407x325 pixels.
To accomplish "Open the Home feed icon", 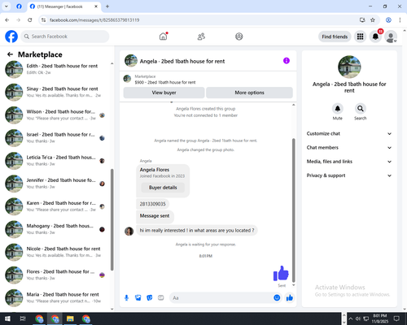I will point(163,37).
